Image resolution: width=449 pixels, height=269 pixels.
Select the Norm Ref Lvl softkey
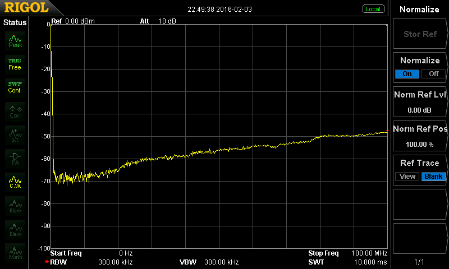point(420,101)
